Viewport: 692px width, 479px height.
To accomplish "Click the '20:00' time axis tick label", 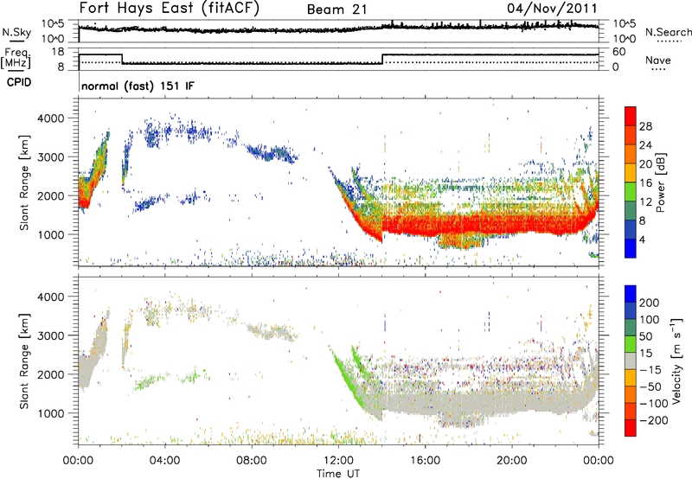I will [x=511, y=461].
